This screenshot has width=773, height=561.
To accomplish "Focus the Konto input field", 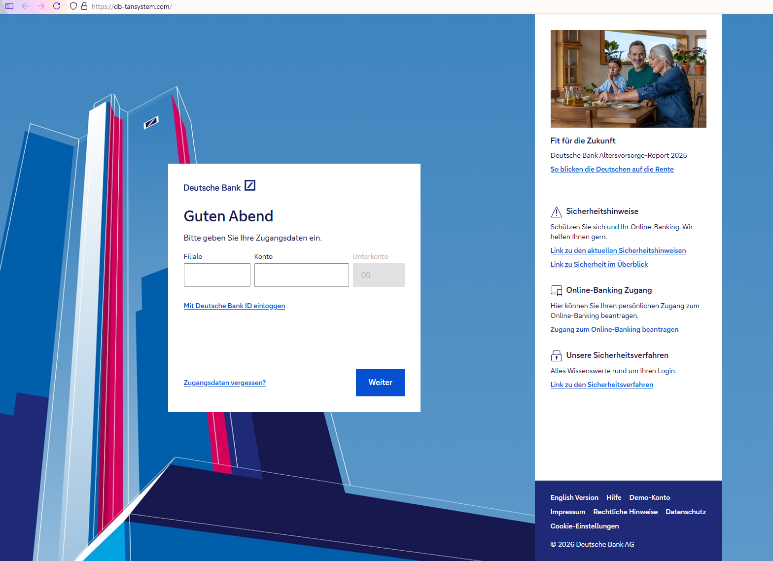I will coord(301,275).
